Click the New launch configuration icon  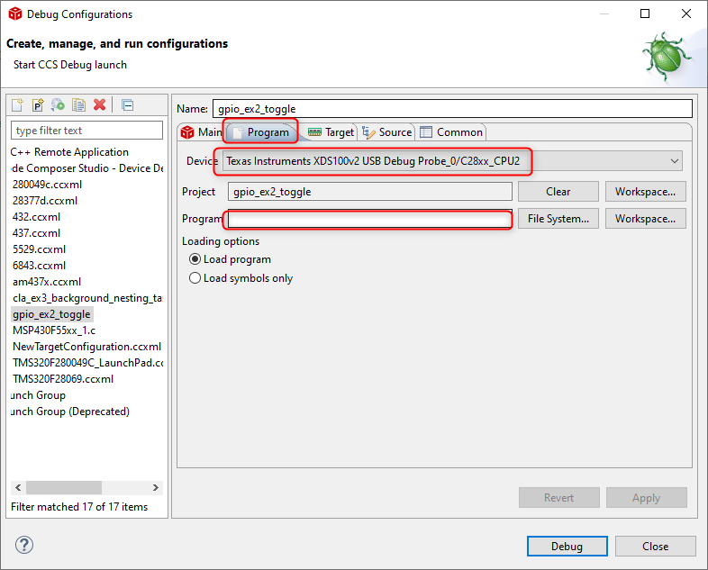(x=17, y=104)
